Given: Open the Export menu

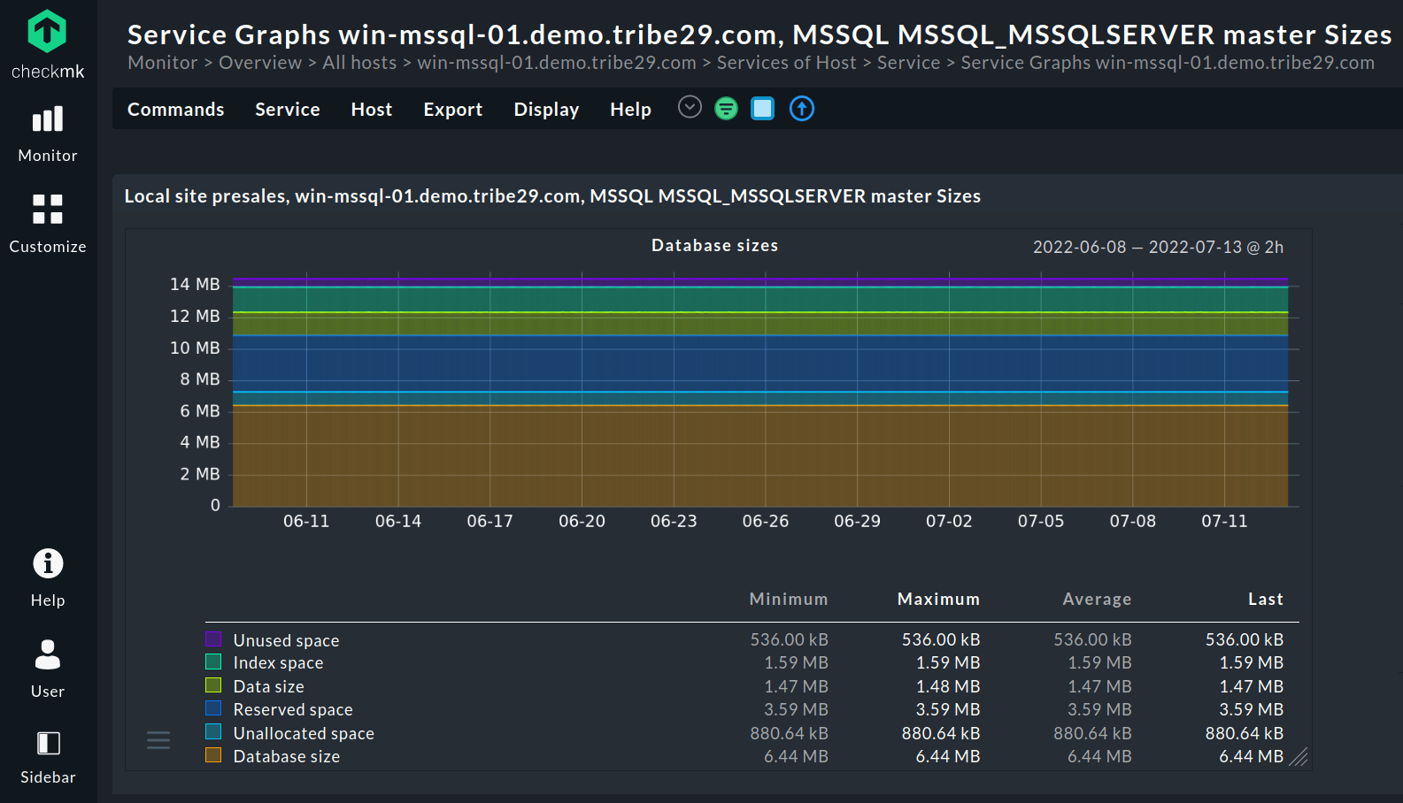Looking at the screenshot, I should click(x=453, y=110).
